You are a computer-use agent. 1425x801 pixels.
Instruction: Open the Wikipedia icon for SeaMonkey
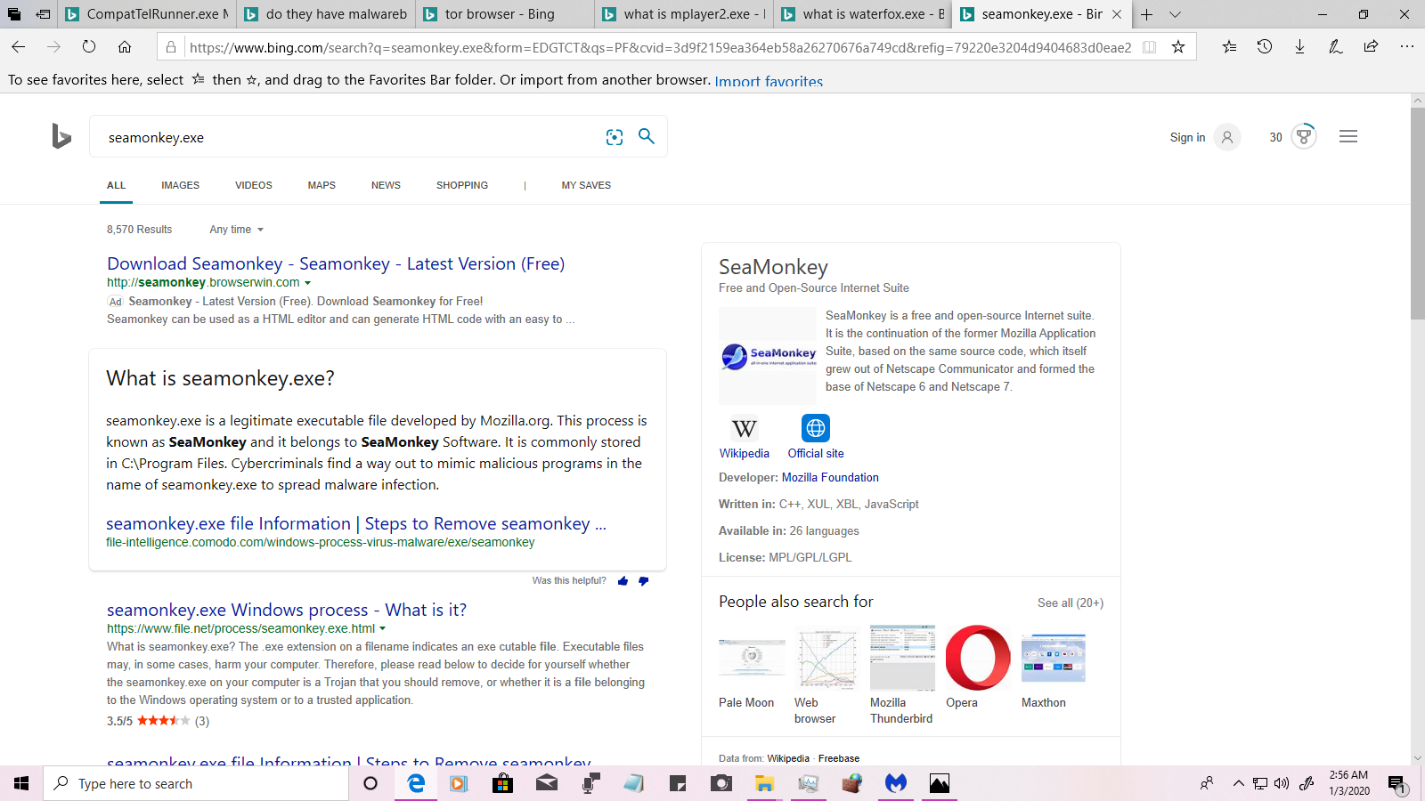745,428
